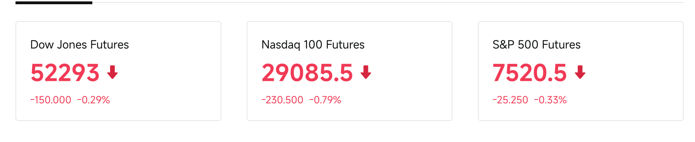Open the Dow Jones Futures card
Image resolution: width=695 pixels, height=142 pixels.
118,71
